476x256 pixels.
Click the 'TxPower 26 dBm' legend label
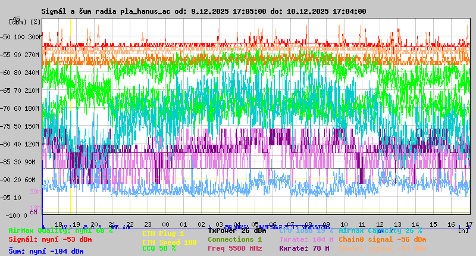[x=237, y=230]
